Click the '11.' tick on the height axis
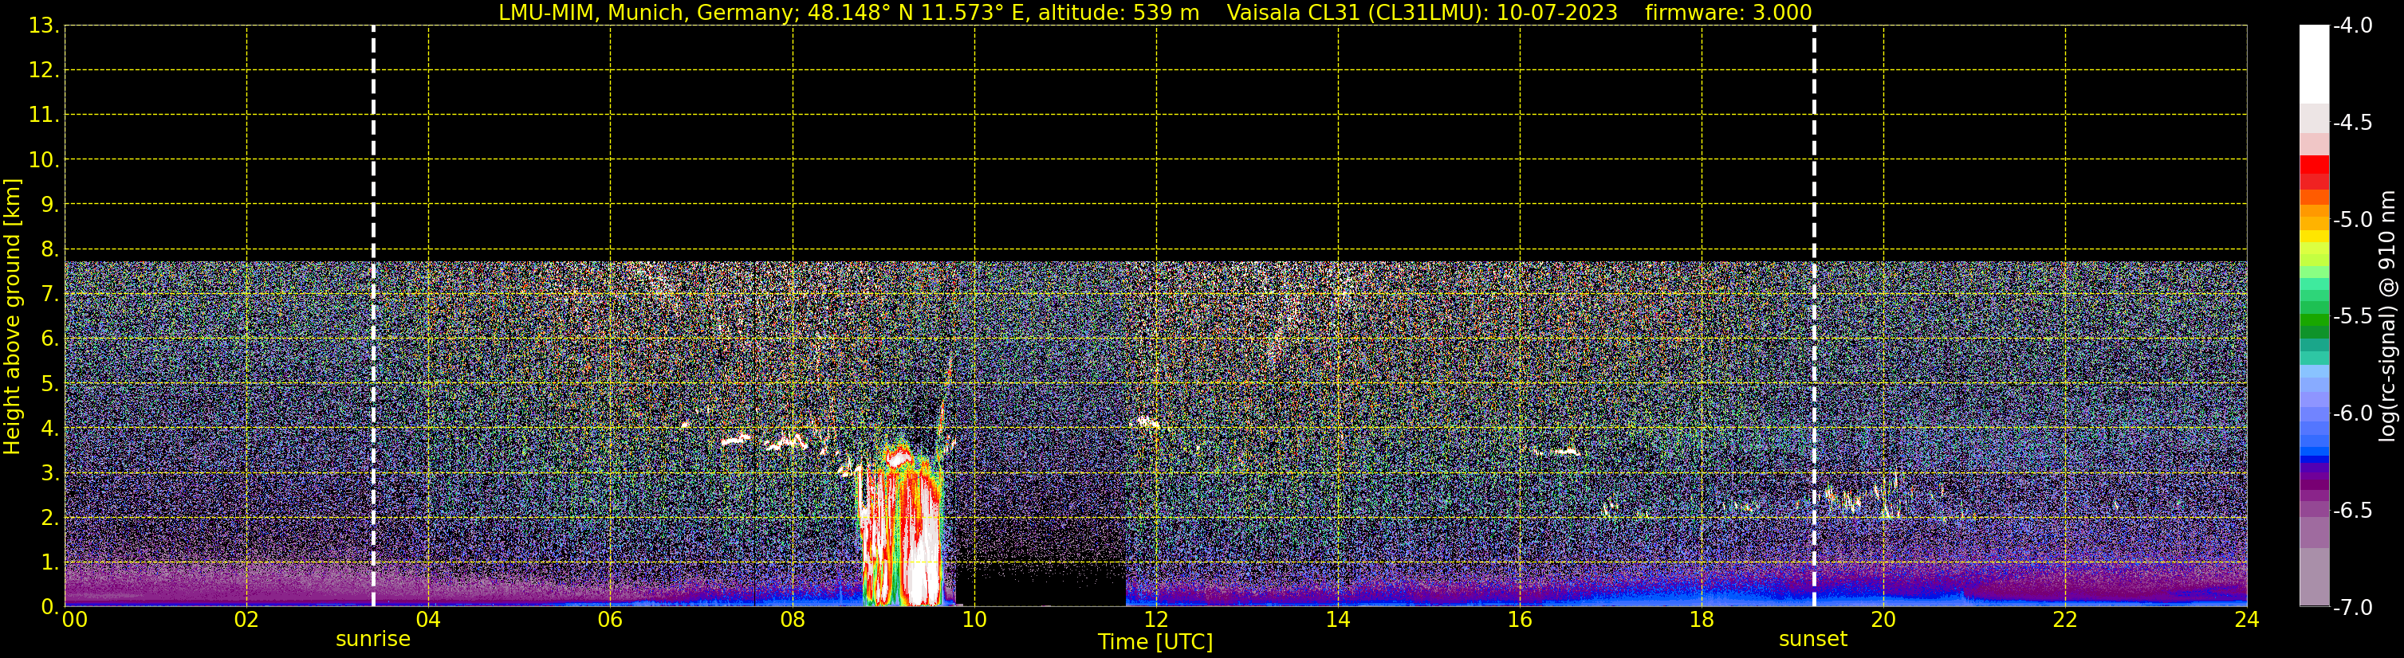Viewport: 2404px width, 658px height. 44,116
